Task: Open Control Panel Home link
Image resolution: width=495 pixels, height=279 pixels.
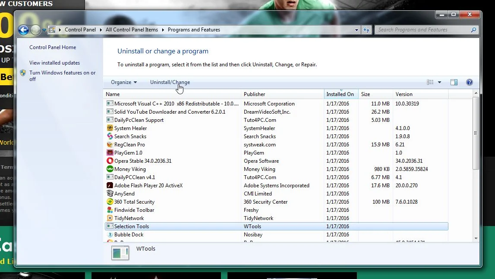Action: coord(53,47)
